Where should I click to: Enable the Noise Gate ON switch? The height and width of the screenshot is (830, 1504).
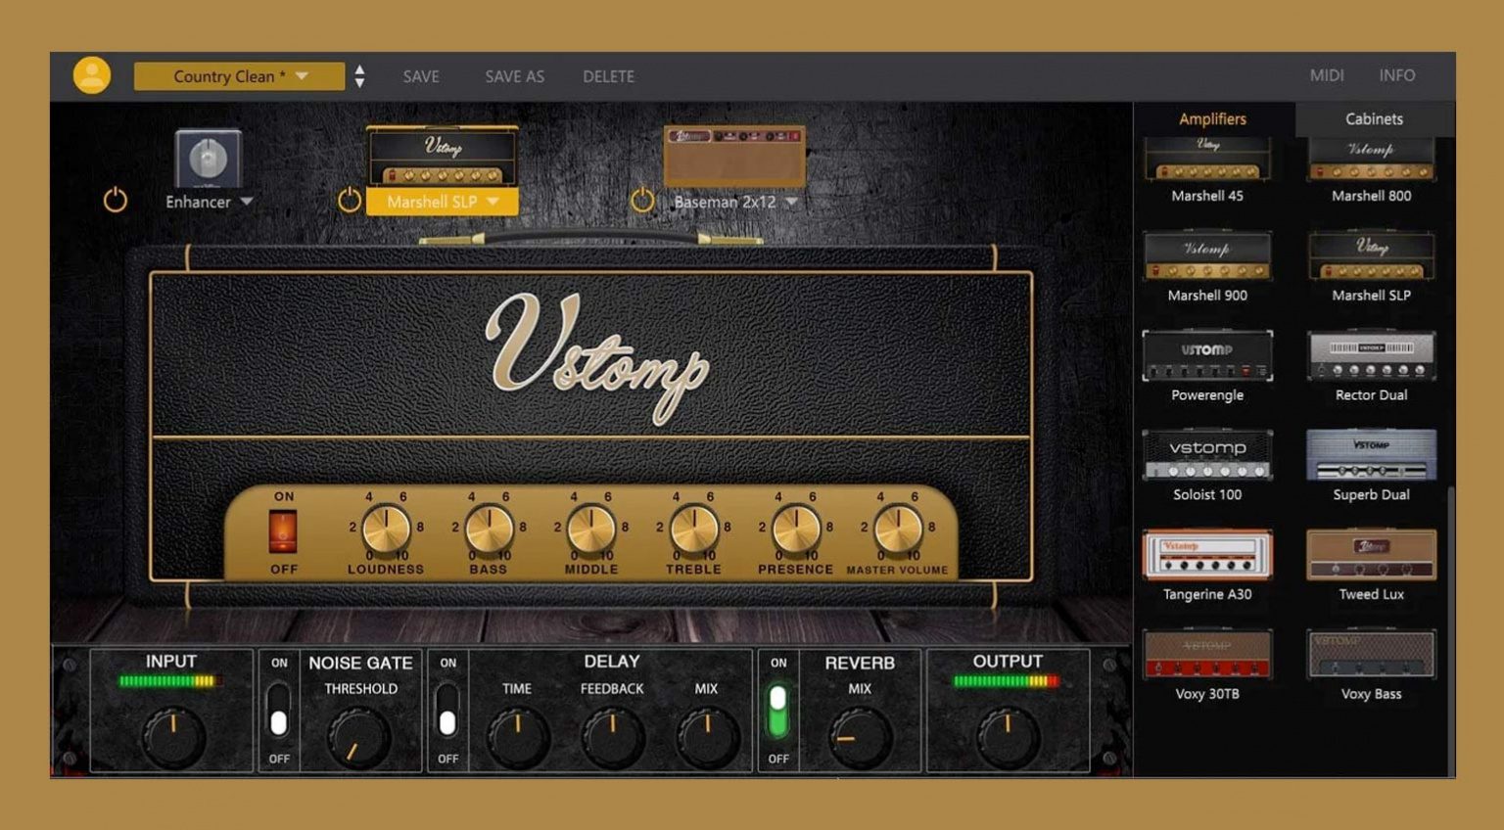click(278, 707)
